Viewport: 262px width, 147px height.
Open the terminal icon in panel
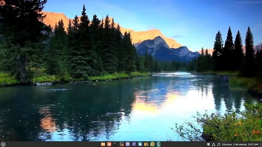tap(115, 144)
